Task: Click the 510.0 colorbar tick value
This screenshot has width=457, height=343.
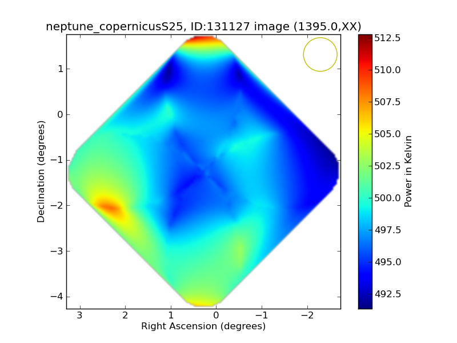Action: click(x=387, y=70)
